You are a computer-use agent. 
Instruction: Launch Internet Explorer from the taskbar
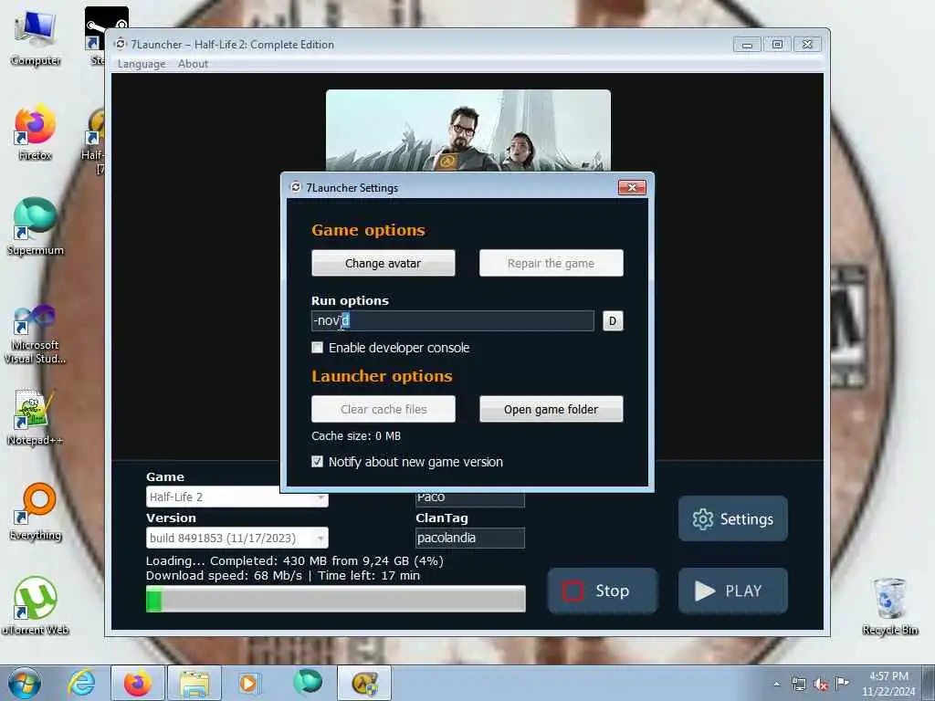tap(81, 683)
